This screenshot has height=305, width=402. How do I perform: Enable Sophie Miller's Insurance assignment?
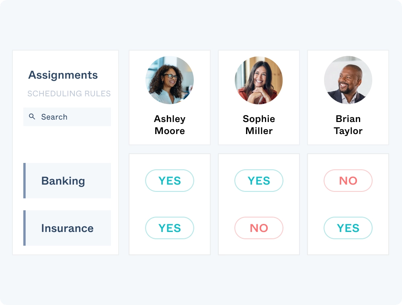point(259,228)
